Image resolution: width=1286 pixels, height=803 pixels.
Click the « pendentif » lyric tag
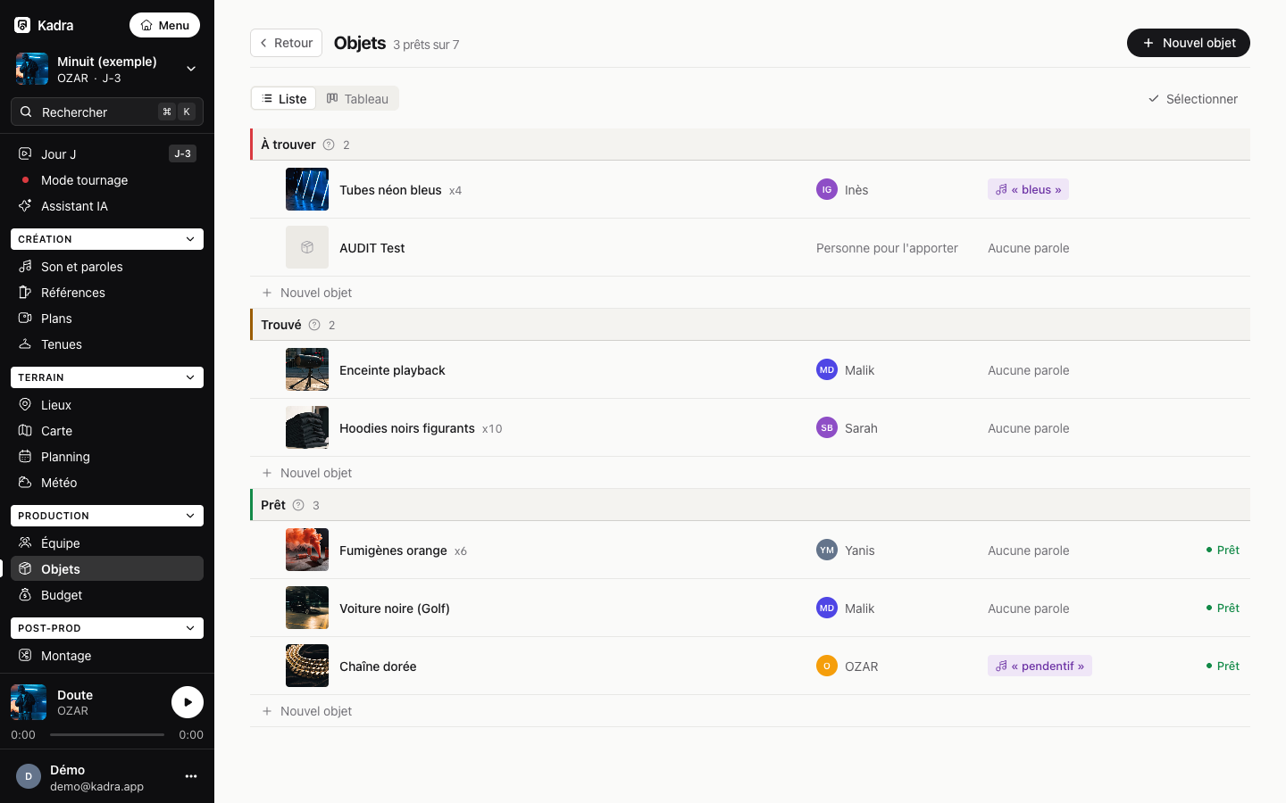point(1040,666)
